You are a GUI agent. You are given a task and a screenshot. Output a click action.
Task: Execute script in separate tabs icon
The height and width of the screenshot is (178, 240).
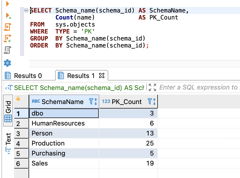click(x=8, y=38)
